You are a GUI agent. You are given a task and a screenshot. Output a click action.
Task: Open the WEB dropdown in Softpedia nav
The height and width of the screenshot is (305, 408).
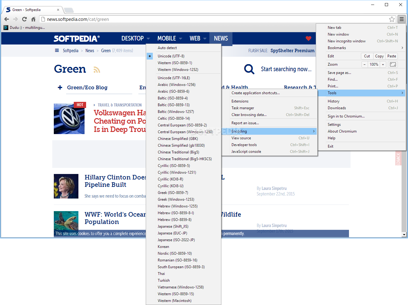click(x=198, y=38)
